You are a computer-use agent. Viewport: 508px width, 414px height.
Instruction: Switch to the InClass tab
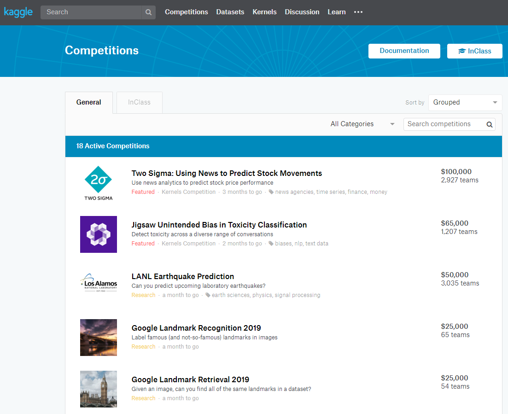139,102
